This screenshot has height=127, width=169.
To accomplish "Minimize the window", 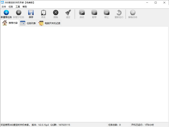I will pyautogui.click(x=147, y=3).
